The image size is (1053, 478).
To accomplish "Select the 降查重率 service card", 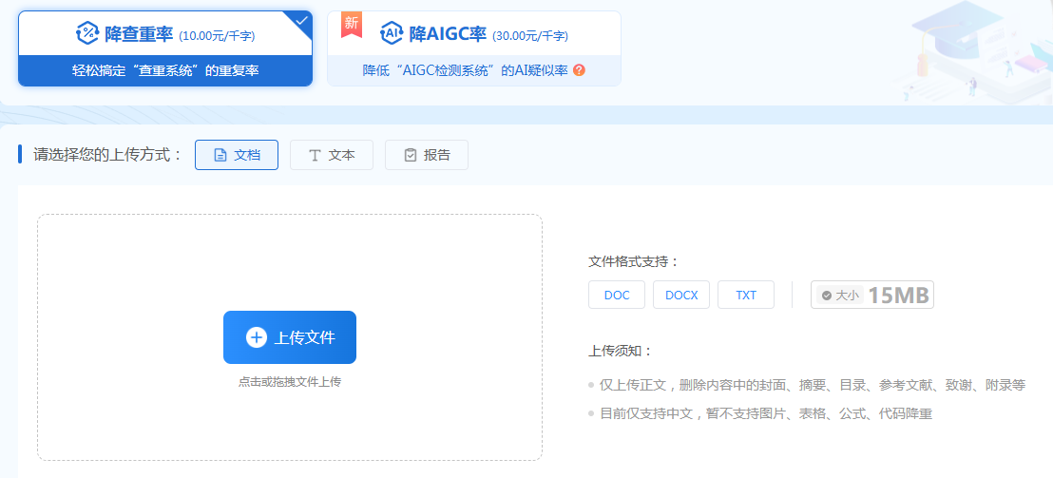I will pyautogui.click(x=165, y=48).
